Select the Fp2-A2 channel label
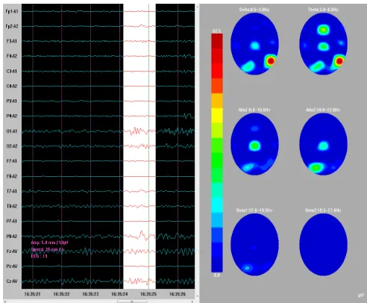This screenshot has width=367, height=303. pyautogui.click(x=12, y=26)
